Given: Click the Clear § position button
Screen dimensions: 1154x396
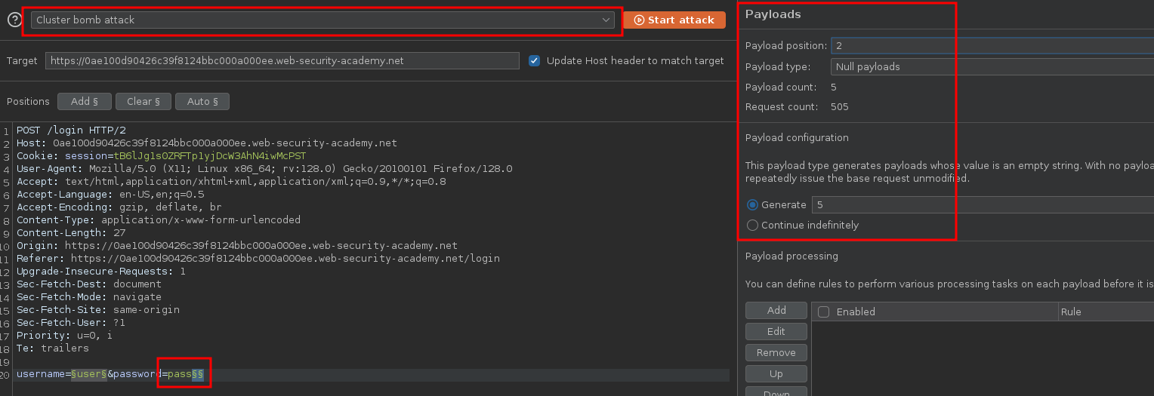Looking at the screenshot, I should click(143, 102).
